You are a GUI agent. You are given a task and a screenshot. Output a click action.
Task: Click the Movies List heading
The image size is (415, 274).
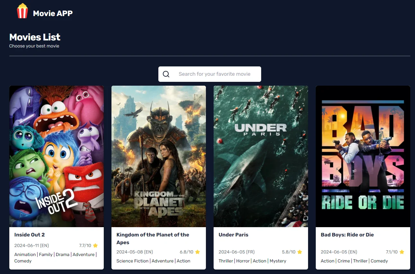(35, 37)
